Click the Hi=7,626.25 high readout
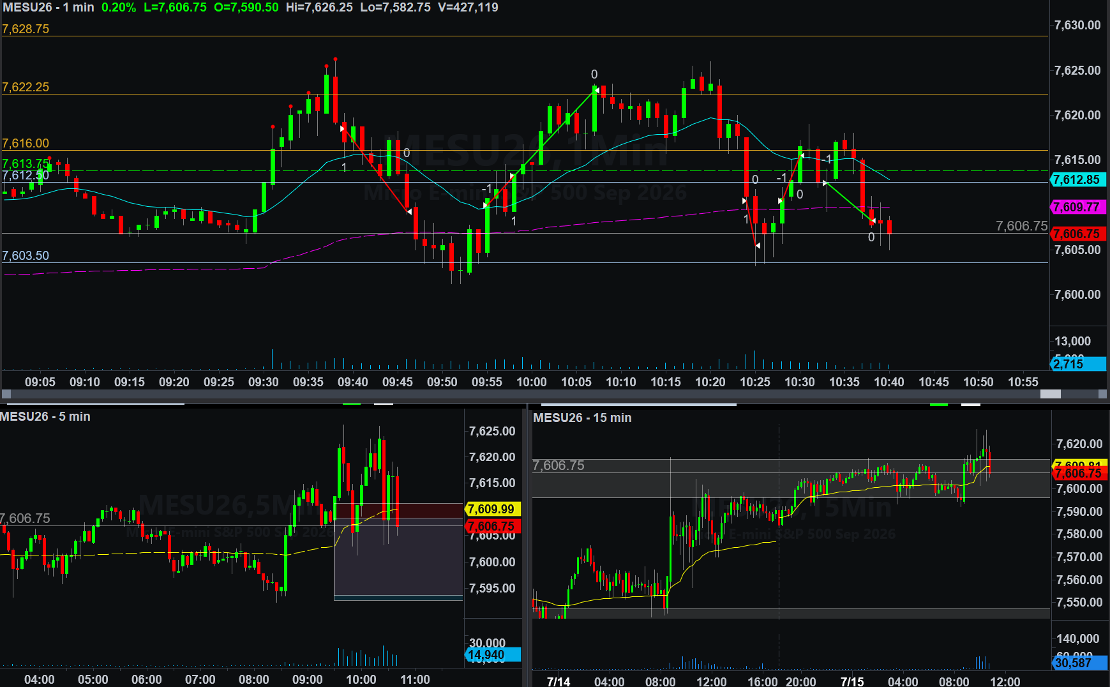 (x=319, y=8)
